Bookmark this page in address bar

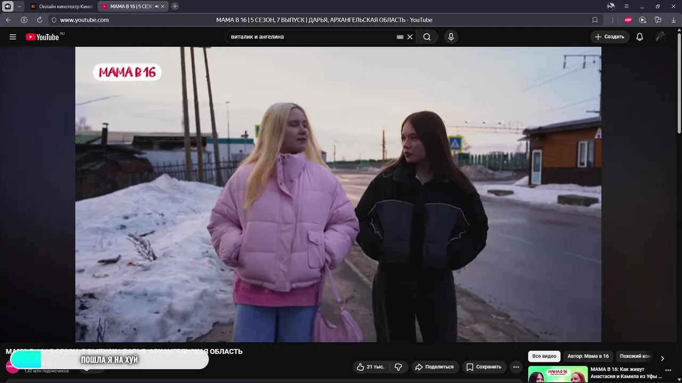tap(595, 20)
